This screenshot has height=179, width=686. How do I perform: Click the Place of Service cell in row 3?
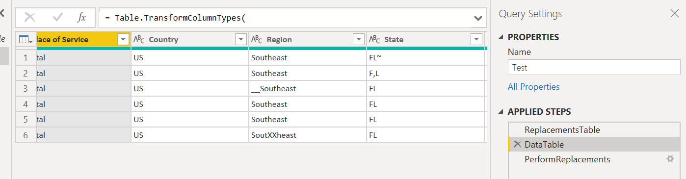83,89
